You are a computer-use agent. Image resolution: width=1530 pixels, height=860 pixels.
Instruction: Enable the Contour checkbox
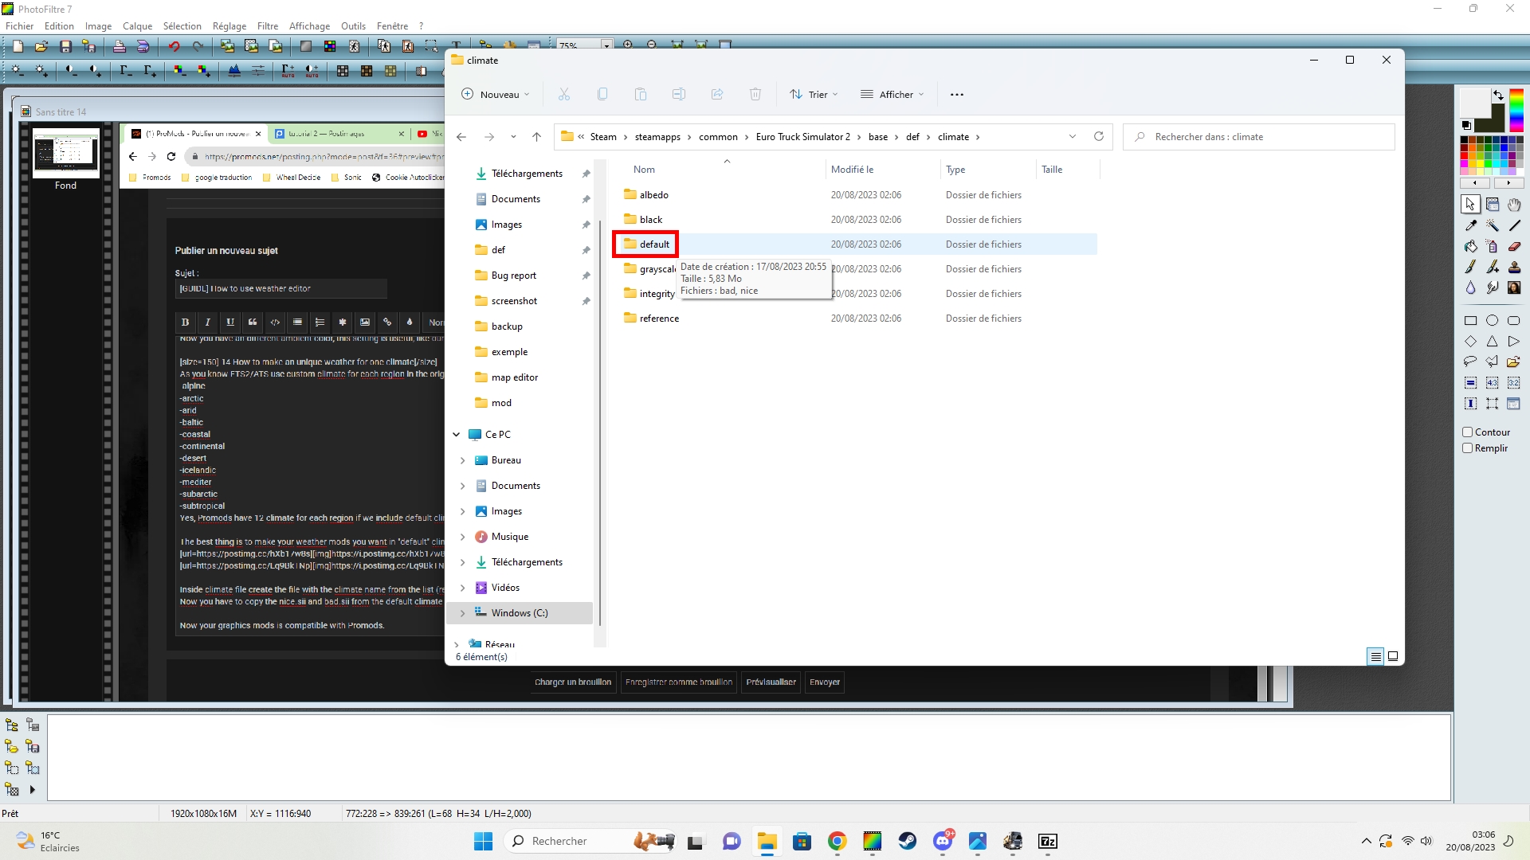click(1467, 432)
